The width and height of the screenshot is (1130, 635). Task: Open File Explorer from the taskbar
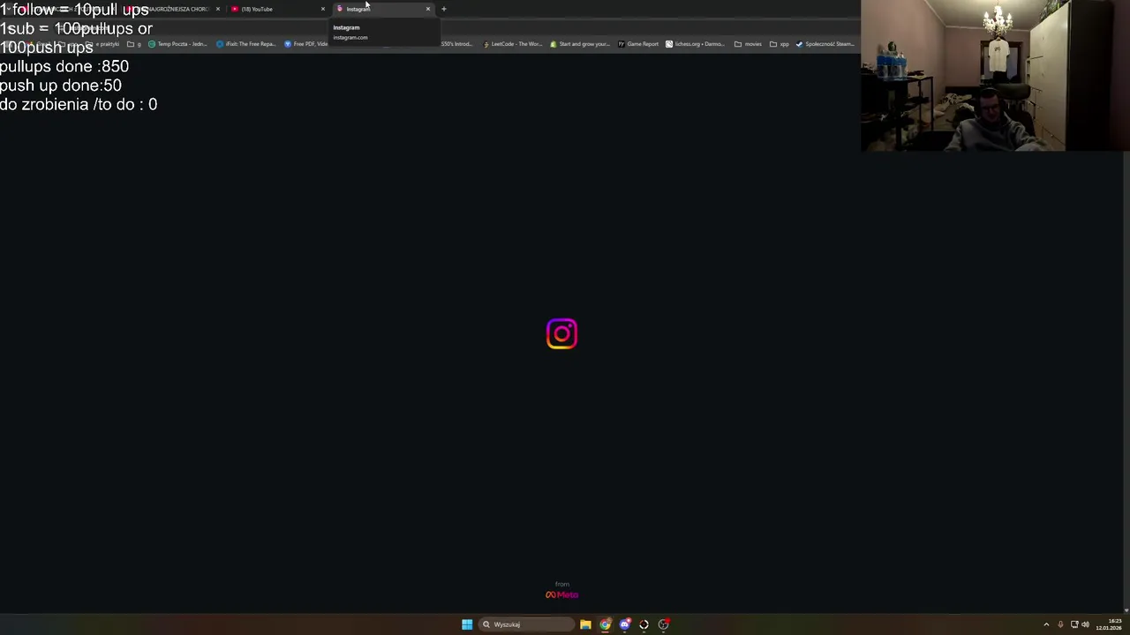(x=585, y=624)
